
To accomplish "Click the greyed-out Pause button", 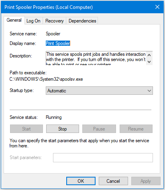I will click(x=99, y=129).
